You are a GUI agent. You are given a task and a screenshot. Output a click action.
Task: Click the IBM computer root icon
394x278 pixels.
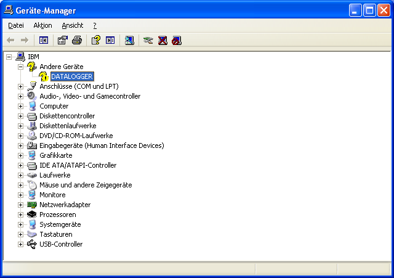20,57
